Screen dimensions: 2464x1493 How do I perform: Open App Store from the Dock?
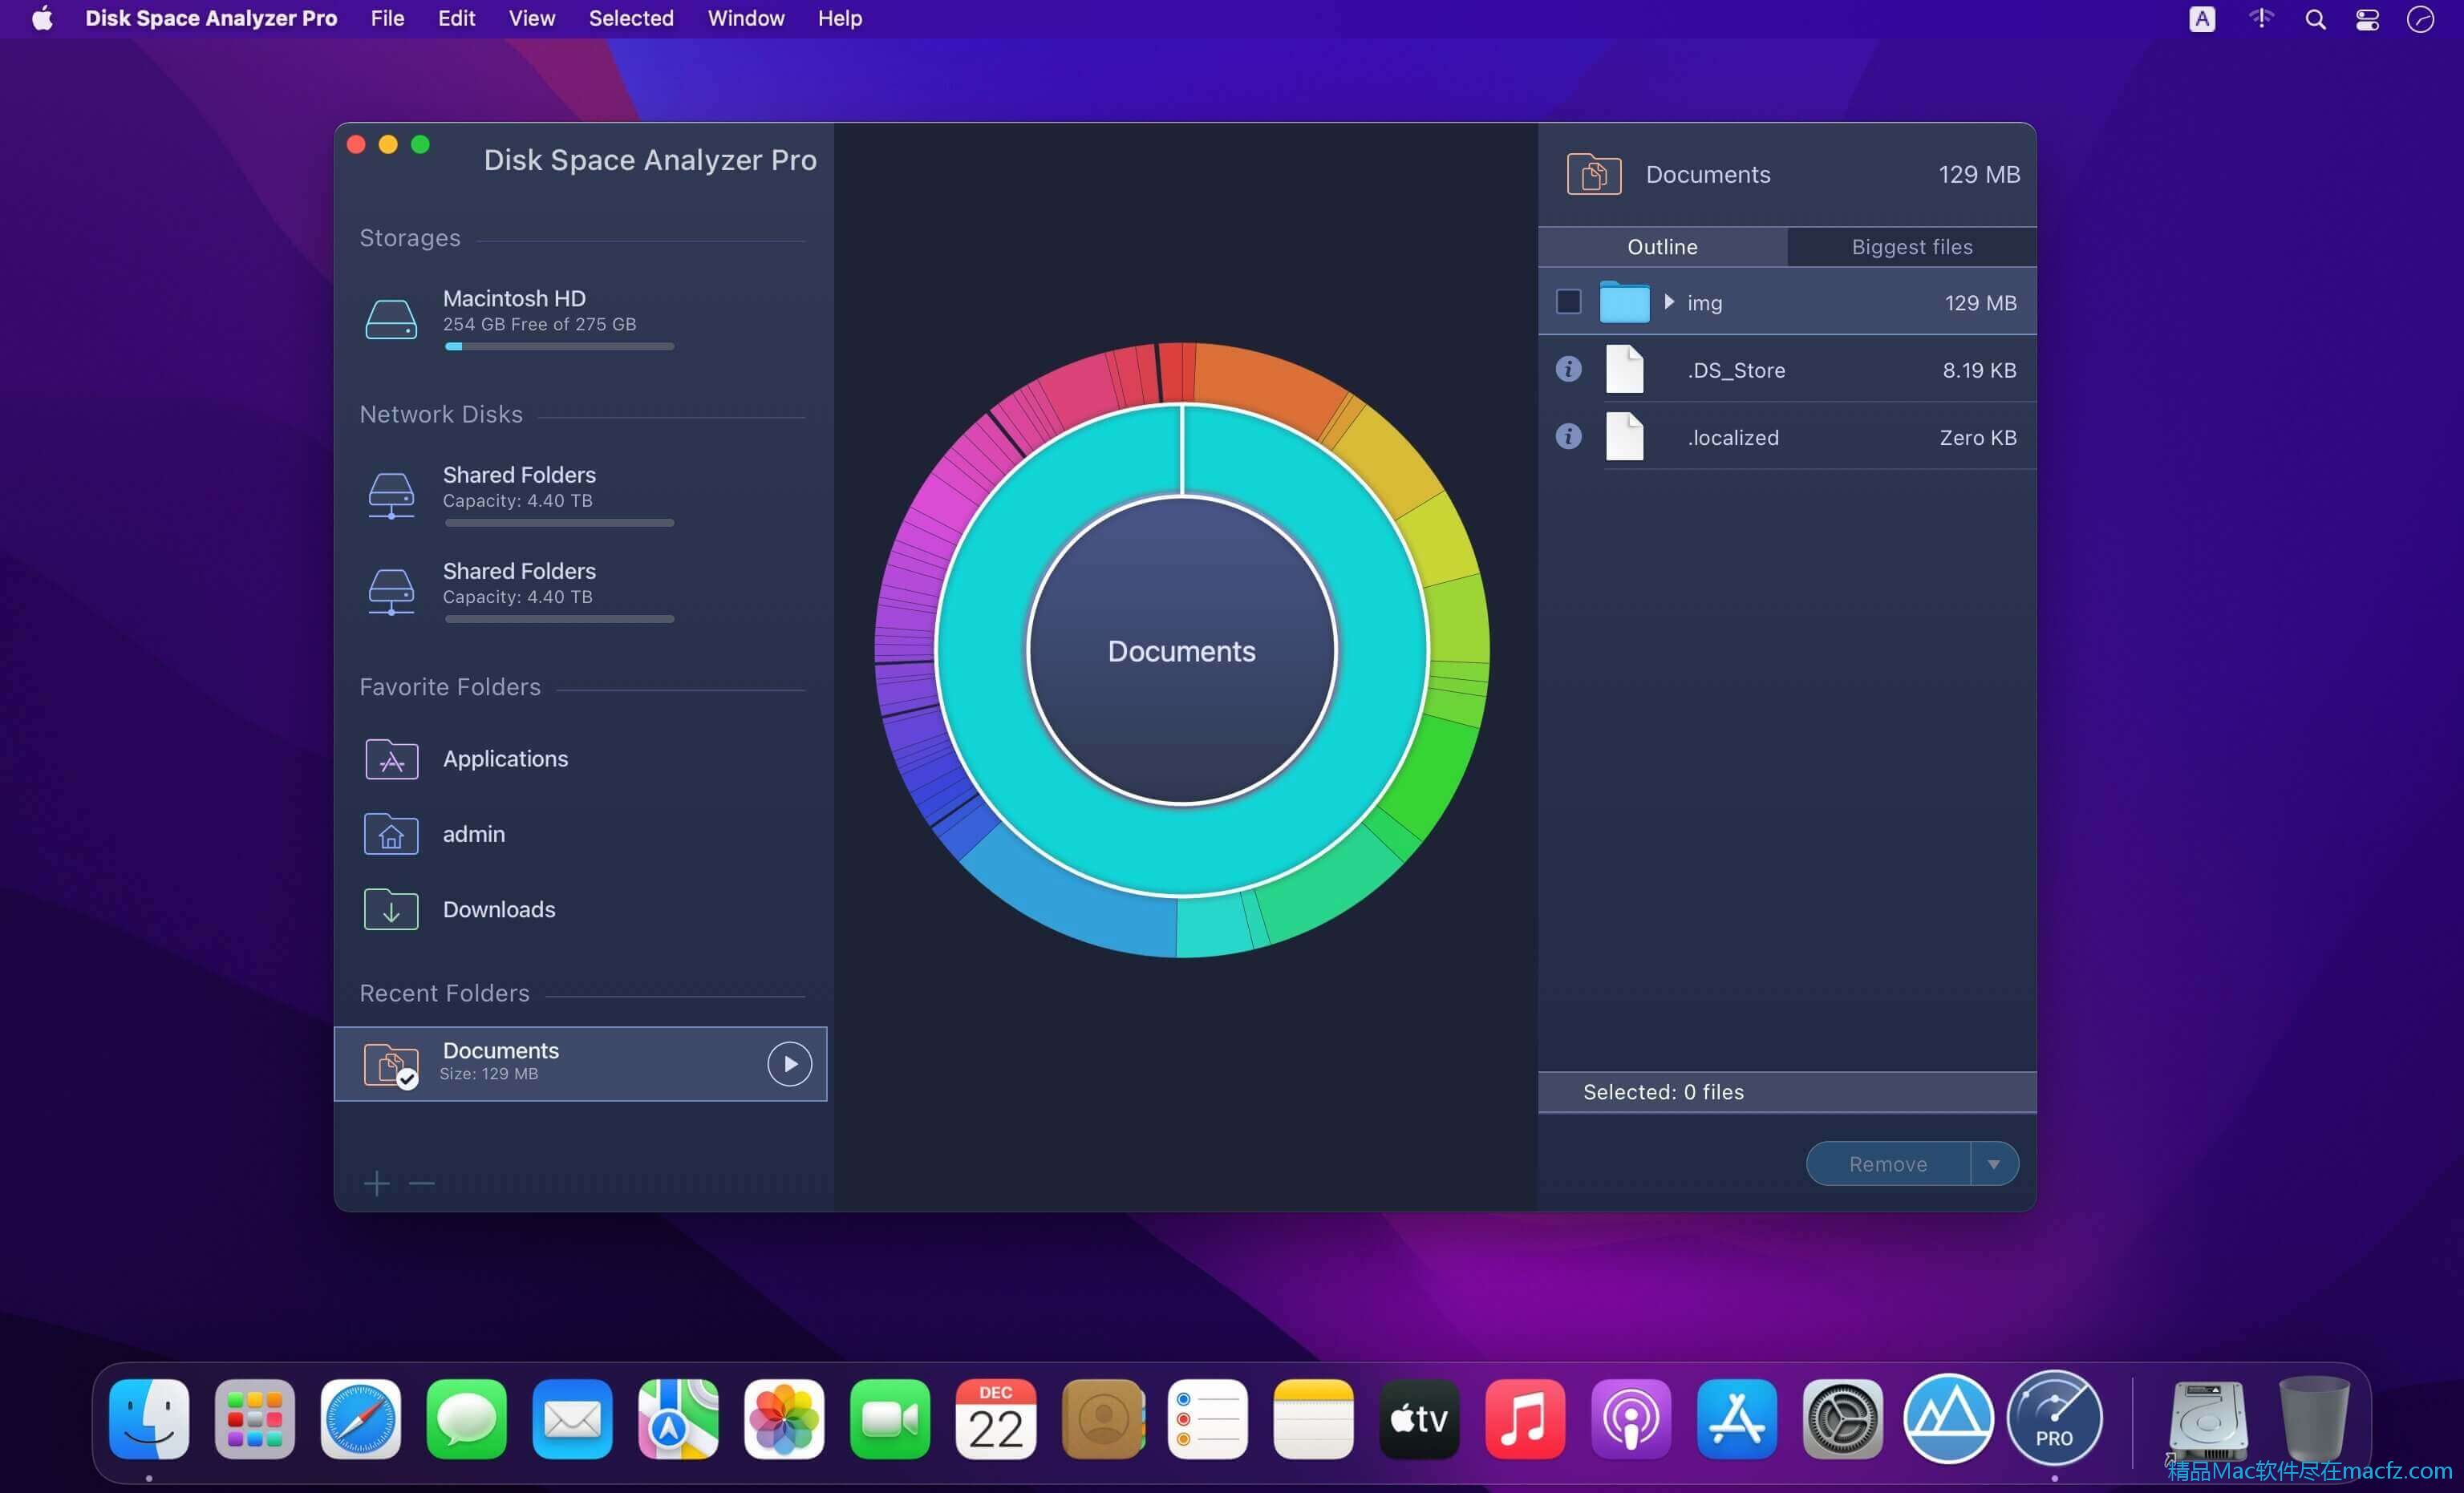1736,1419
